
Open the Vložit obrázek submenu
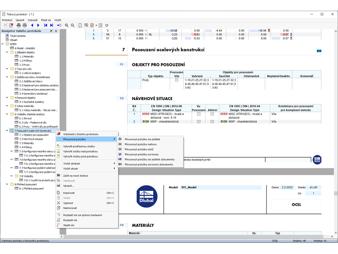pos(87,164)
